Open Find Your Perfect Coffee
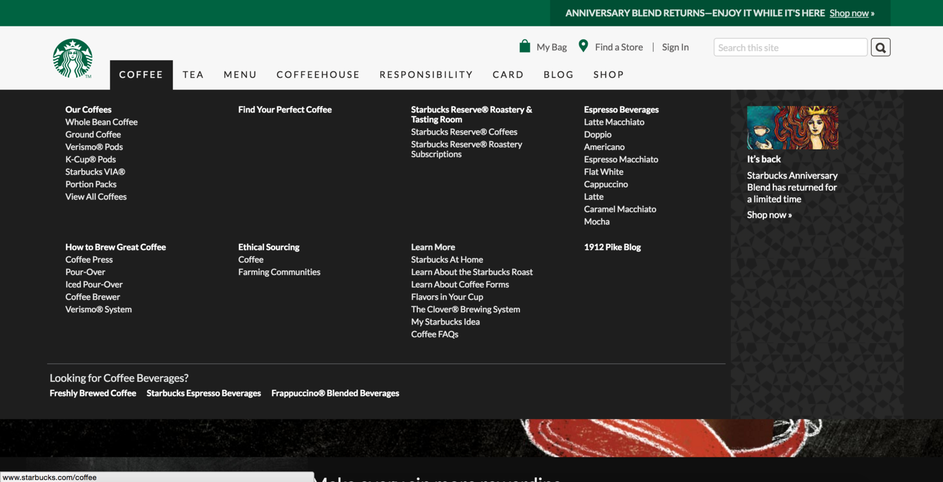 click(x=285, y=110)
